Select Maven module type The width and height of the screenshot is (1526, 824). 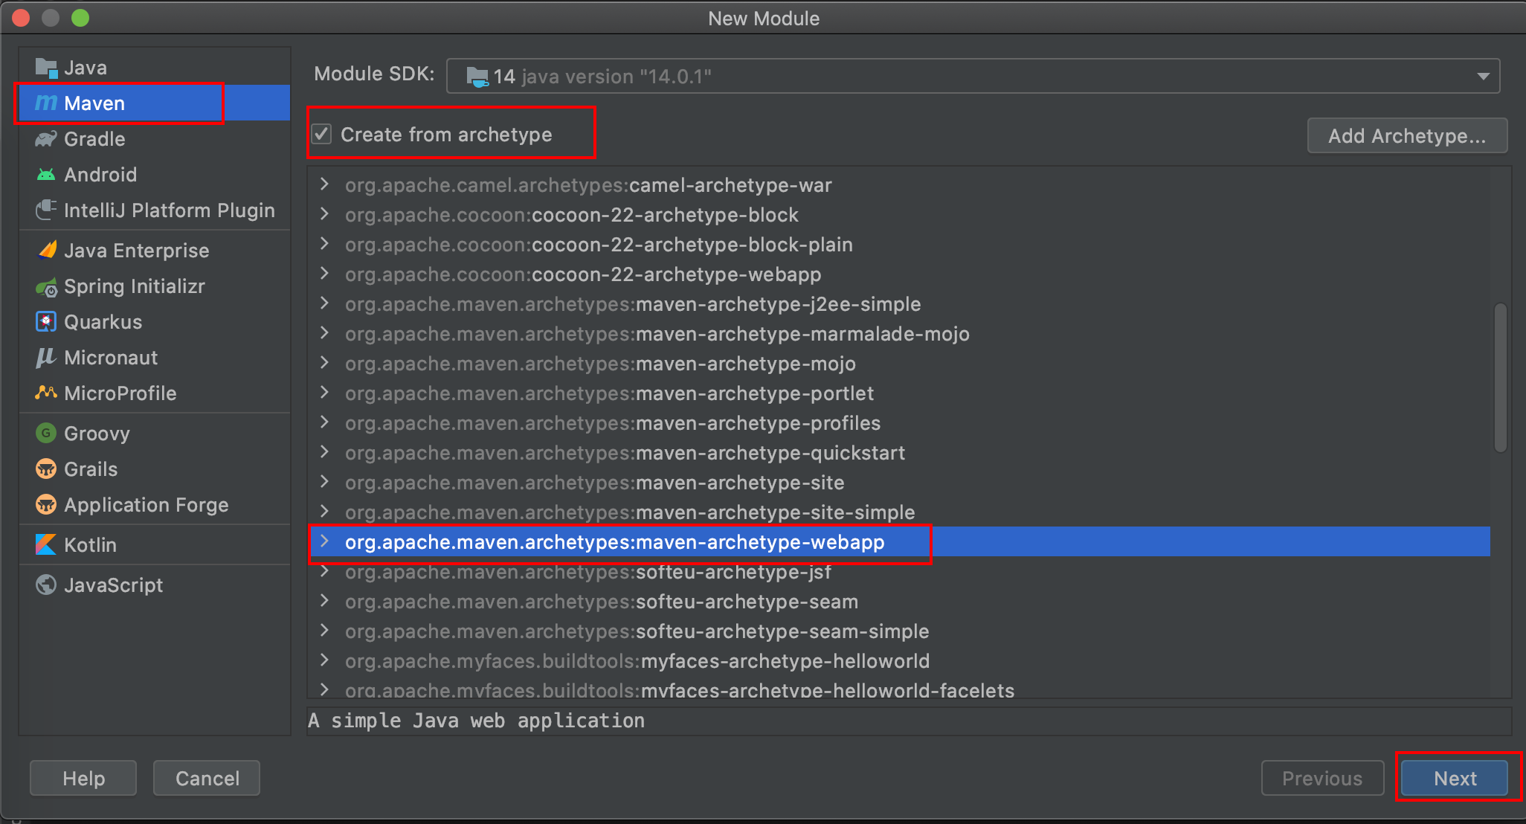(x=155, y=103)
